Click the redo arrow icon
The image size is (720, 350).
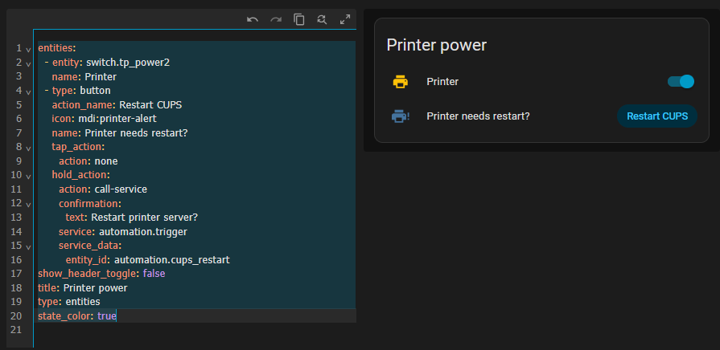coord(276,19)
